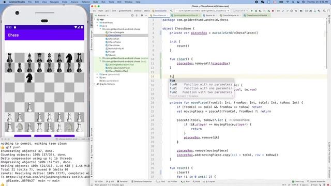Select ChessPGNUnitTest in project tree
331x186 pixels.
(x=118, y=71)
